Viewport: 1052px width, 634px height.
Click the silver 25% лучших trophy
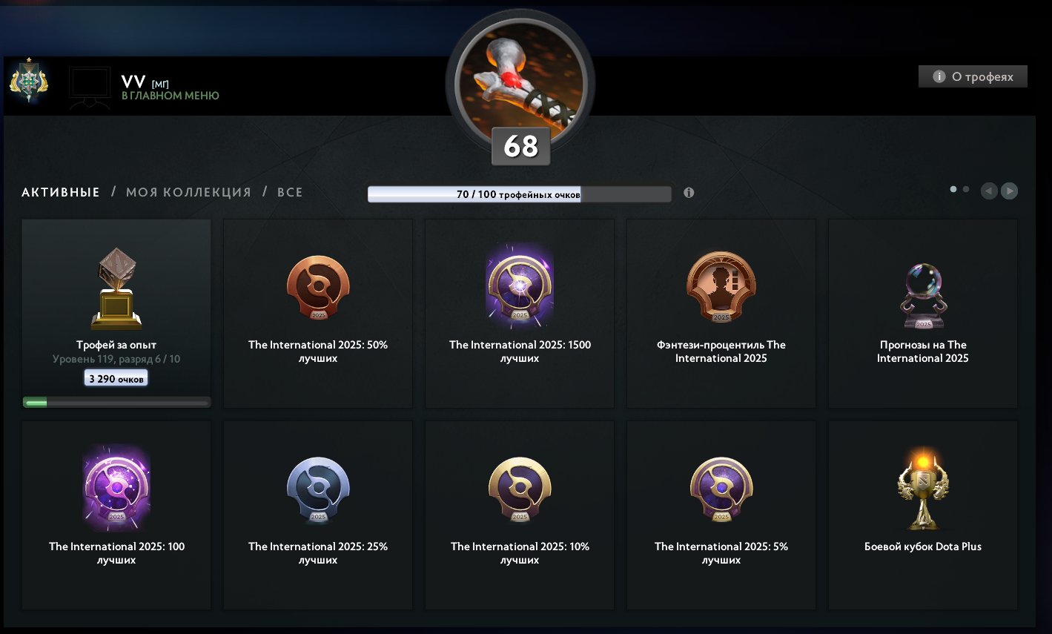pos(318,489)
